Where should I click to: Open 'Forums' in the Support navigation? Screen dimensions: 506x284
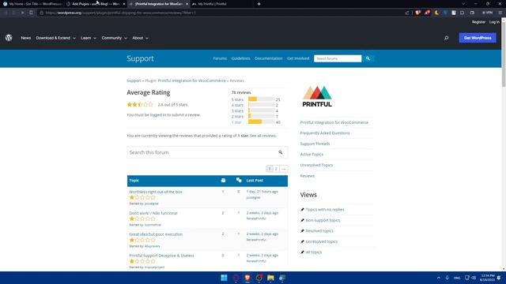220,58
